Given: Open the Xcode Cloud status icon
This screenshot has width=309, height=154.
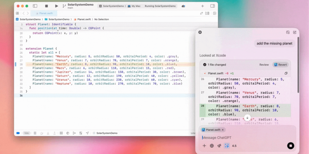Looking at the screenshot, I should point(183,6).
